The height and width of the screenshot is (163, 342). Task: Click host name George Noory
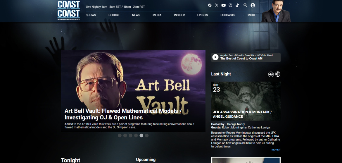point(236,124)
